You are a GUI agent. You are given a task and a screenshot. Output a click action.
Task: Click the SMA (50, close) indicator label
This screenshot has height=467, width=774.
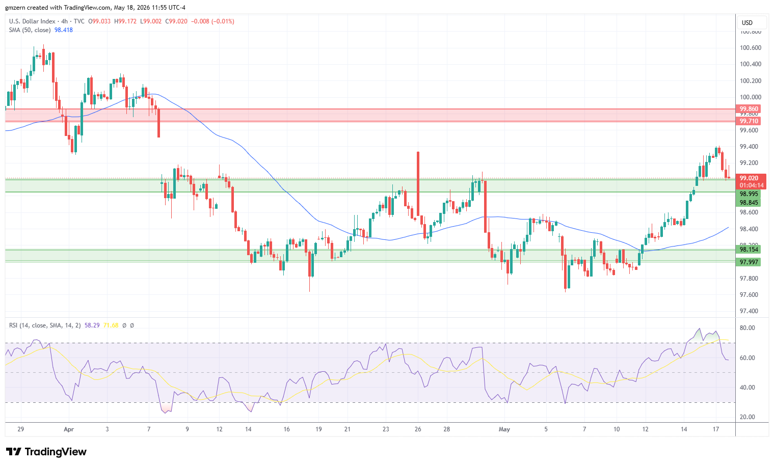click(30, 30)
